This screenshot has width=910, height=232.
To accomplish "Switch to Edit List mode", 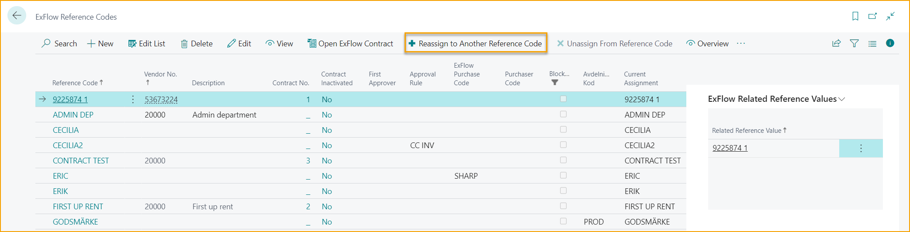I will click(146, 43).
